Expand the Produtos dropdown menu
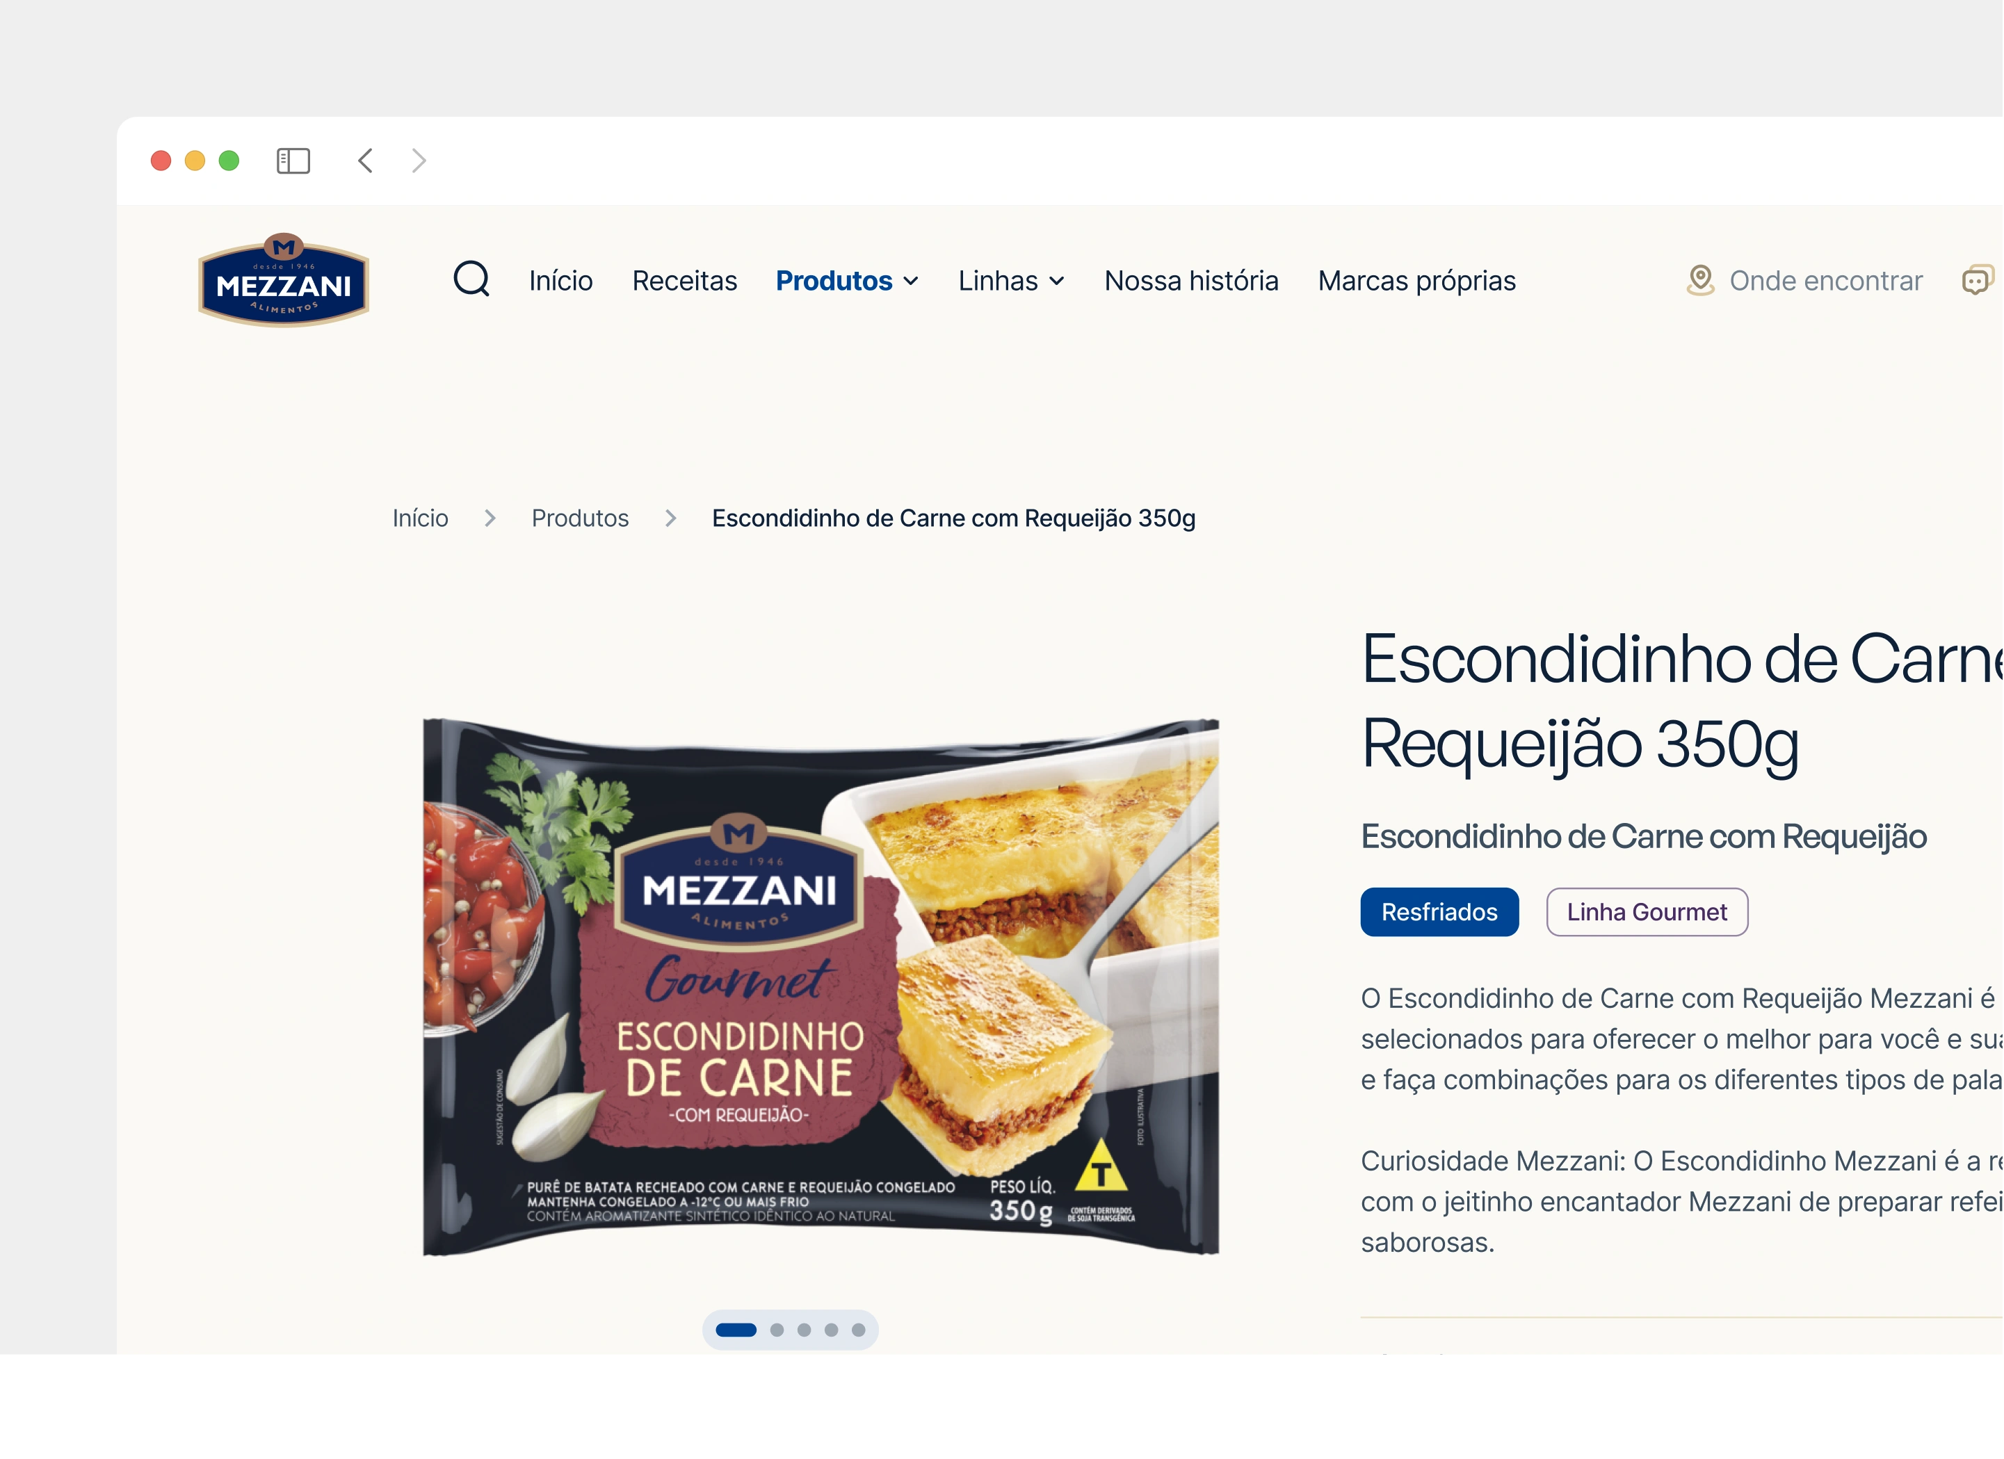Screen dimensions: 2004x1459 click(x=848, y=281)
